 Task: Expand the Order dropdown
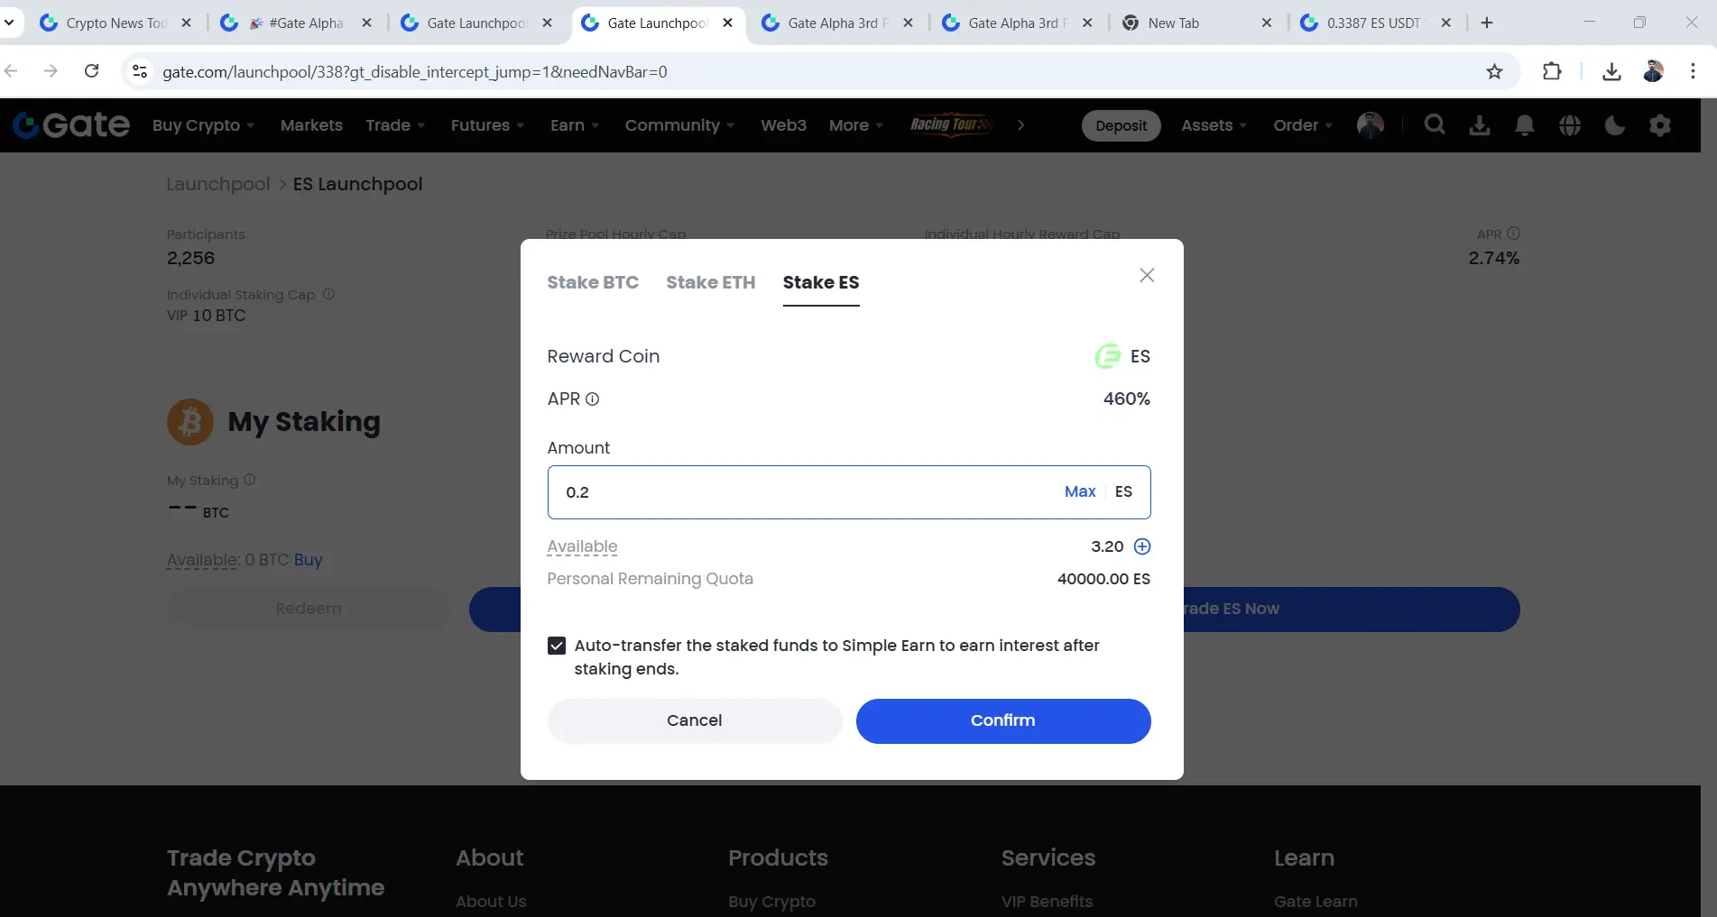pyautogui.click(x=1303, y=125)
